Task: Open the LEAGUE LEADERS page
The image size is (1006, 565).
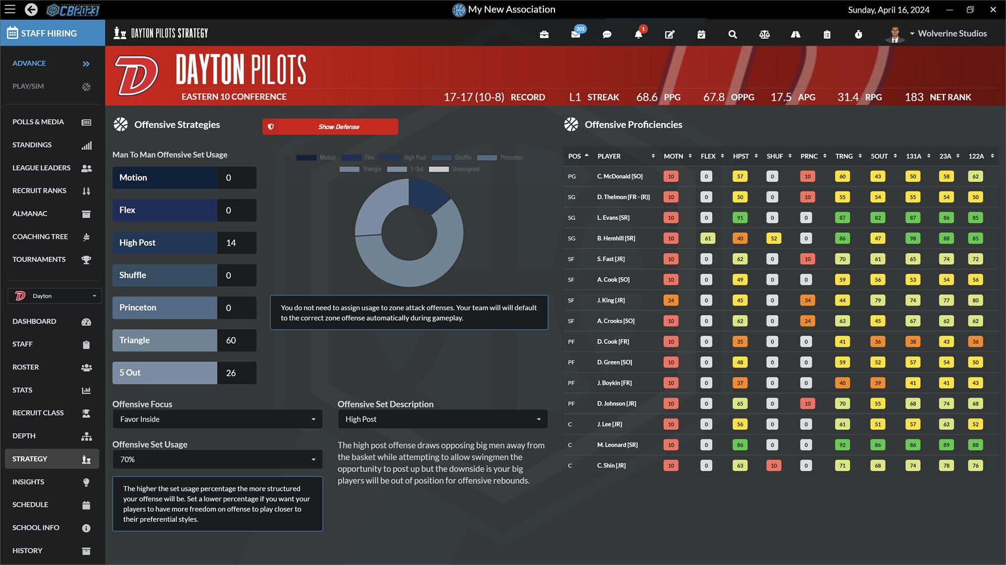Action: pos(41,167)
